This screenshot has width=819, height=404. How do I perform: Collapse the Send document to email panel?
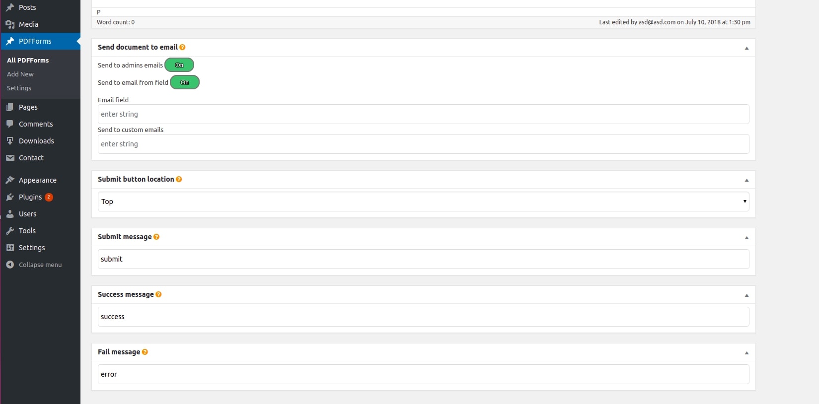[746, 48]
